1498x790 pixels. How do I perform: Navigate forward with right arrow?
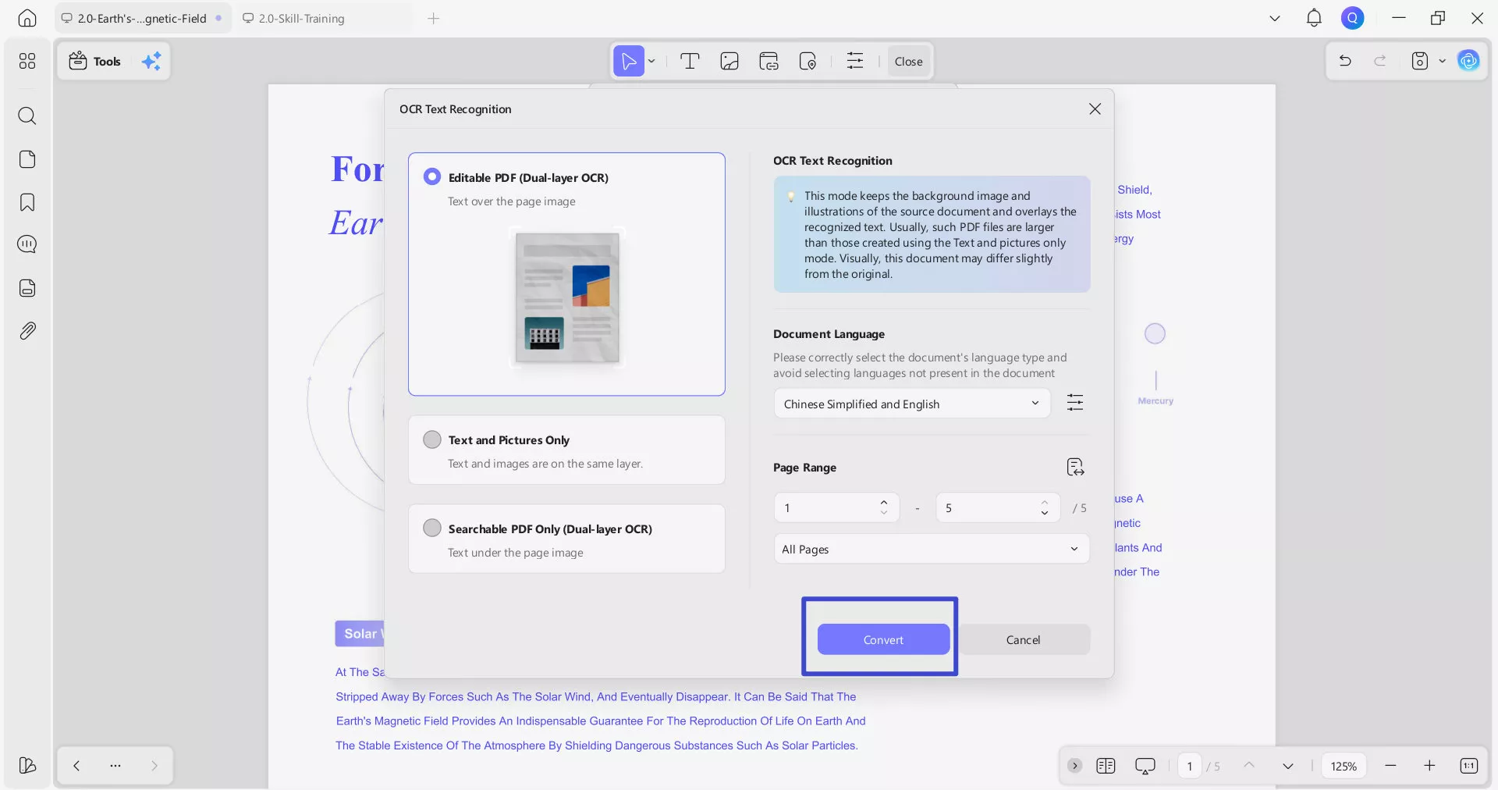click(154, 765)
